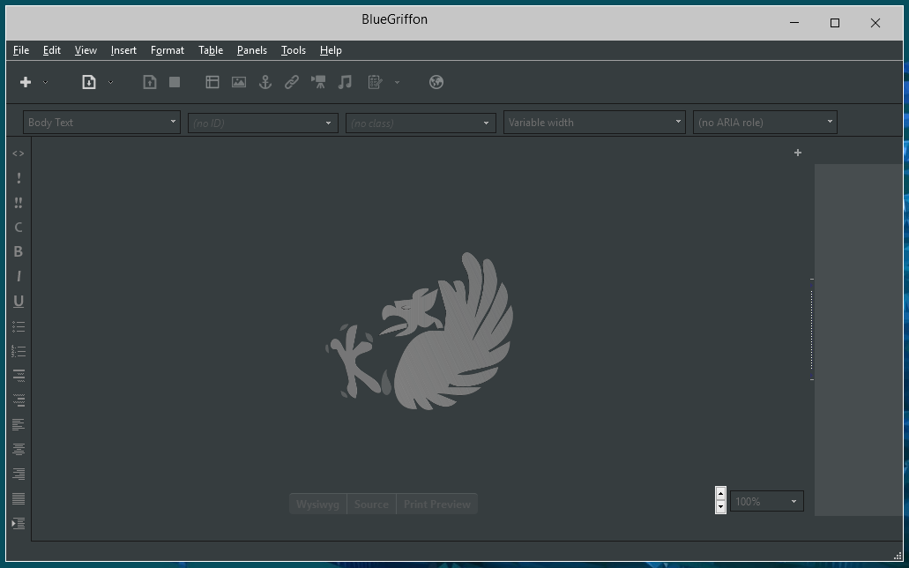Click the form insertion icon
Screen dimensions: 909x568
coord(375,82)
